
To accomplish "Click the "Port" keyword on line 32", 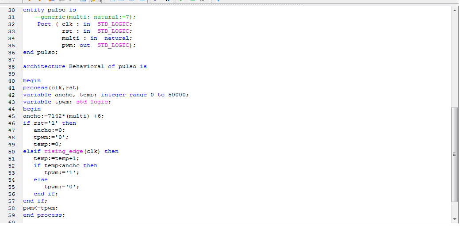I will (x=44, y=24).
